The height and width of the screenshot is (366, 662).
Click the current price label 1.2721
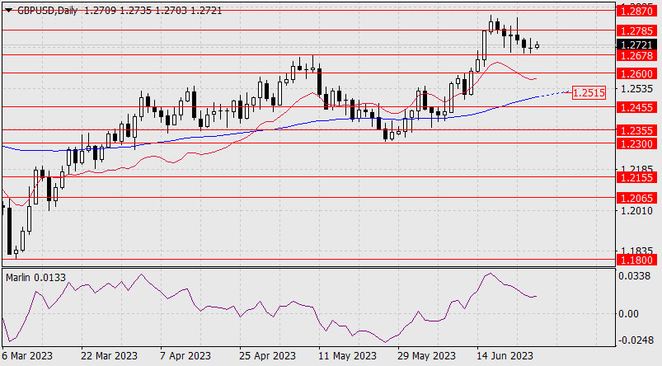click(x=636, y=43)
